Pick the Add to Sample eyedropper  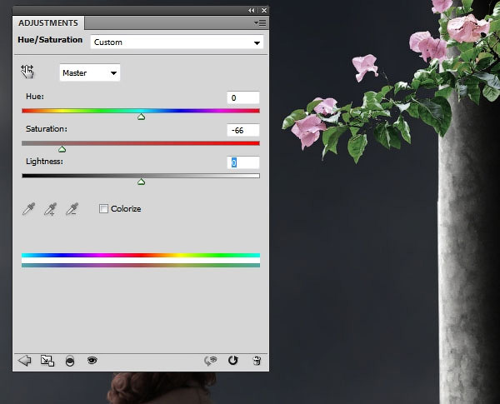(50, 209)
